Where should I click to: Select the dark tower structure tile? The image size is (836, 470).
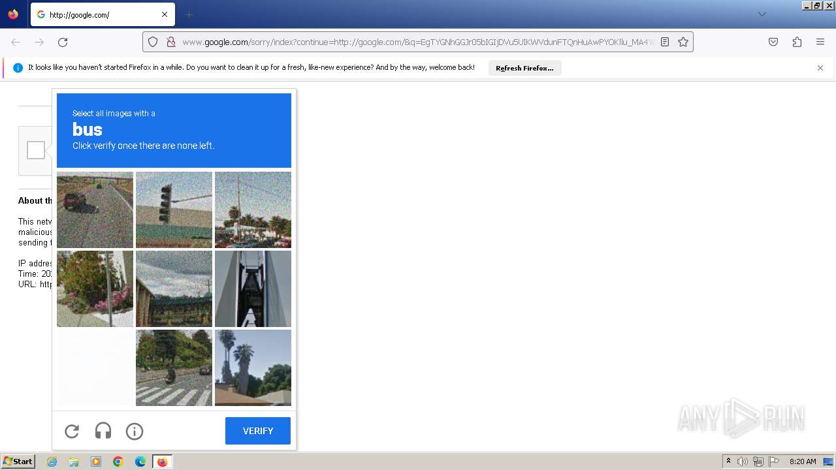tap(253, 289)
